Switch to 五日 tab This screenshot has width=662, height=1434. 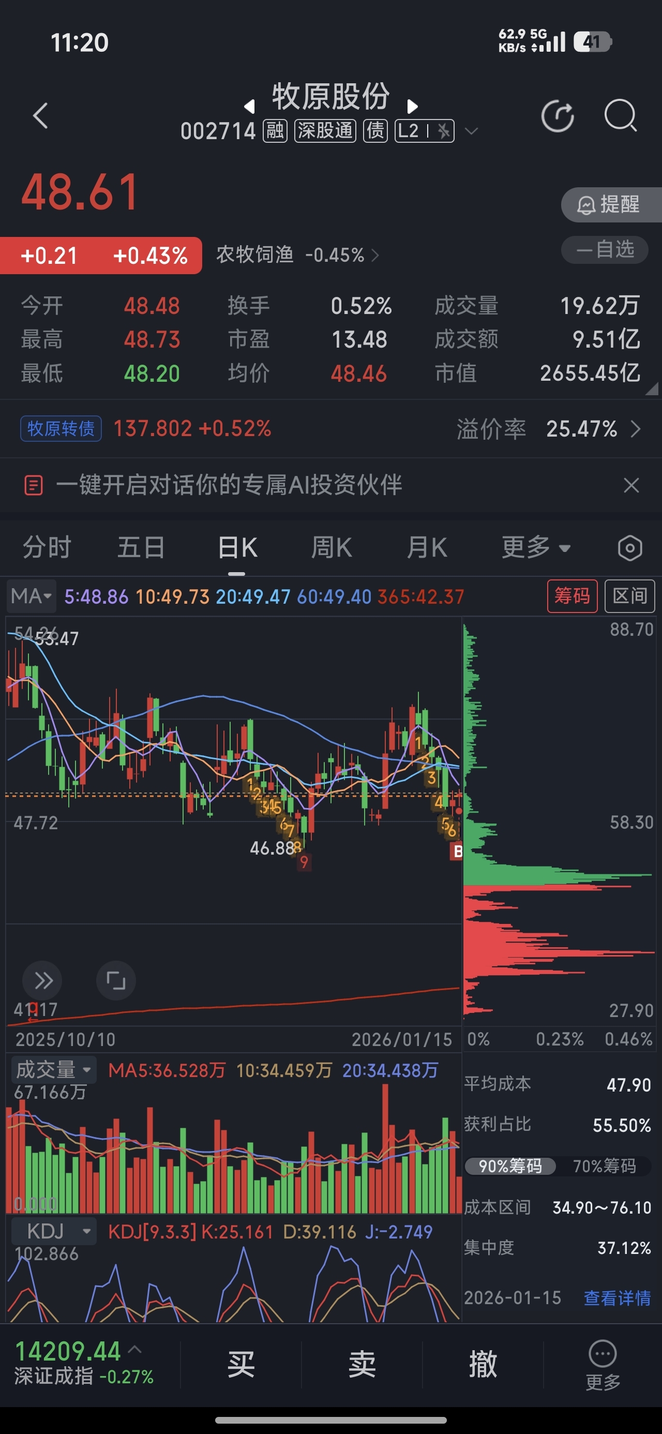click(x=141, y=547)
